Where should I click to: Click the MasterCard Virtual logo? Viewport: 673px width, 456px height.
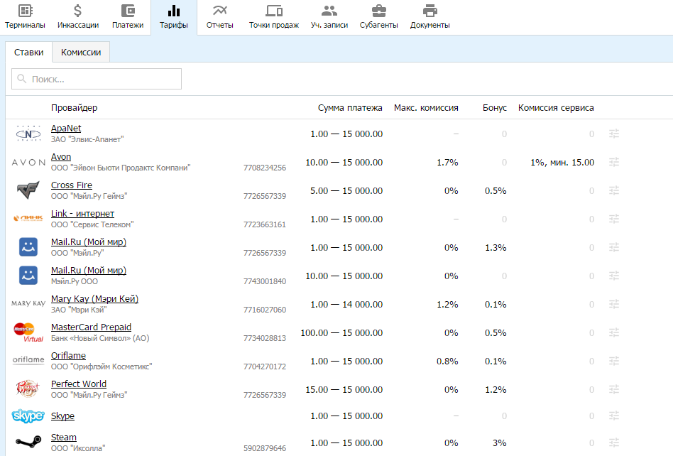(x=28, y=332)
